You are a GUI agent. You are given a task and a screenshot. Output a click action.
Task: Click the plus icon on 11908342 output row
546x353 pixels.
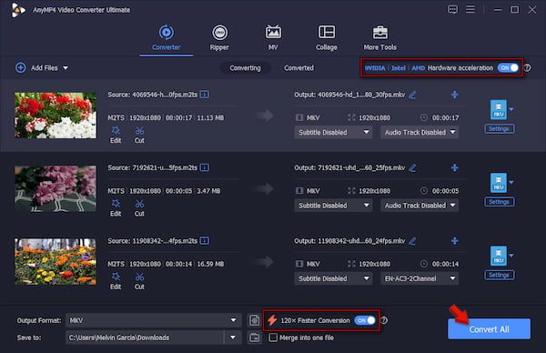click(455, 240)
